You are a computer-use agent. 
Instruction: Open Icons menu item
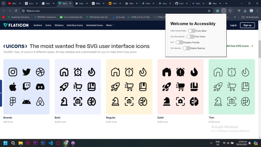point(48,25)
